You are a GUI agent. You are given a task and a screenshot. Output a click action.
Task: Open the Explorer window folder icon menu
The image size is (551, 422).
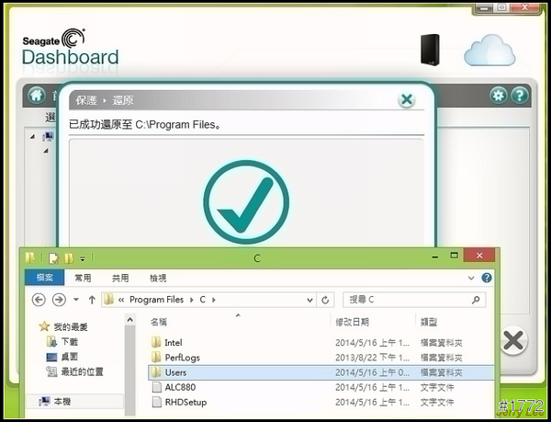(30, 257)
